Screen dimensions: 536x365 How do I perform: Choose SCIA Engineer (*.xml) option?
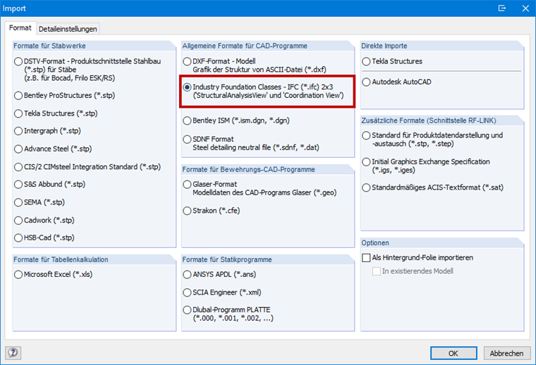click(187, 292)
